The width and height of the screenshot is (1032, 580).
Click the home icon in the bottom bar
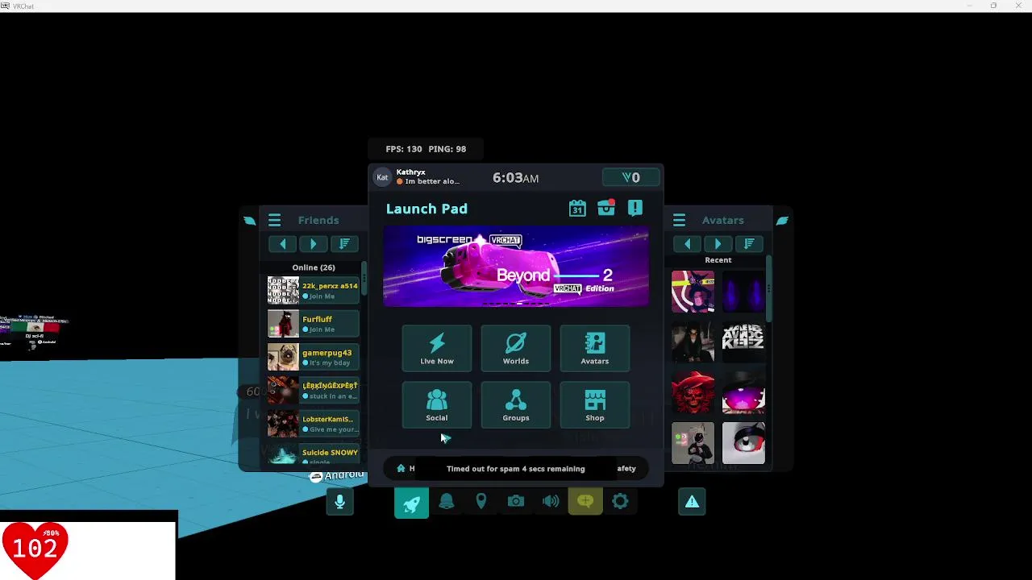point(401,468)
